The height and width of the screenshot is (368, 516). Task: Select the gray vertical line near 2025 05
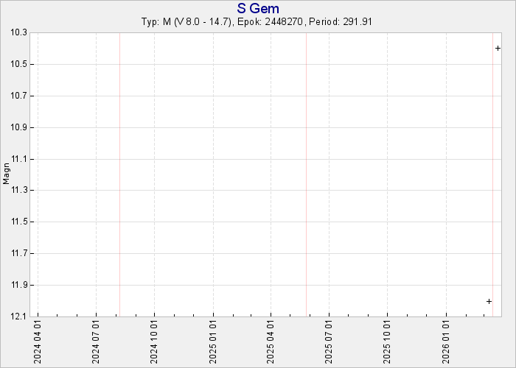(306, 174)
